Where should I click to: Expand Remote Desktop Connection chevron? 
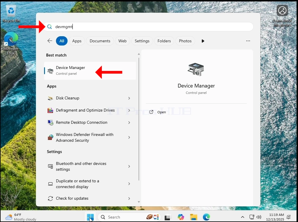click(129, 123)
